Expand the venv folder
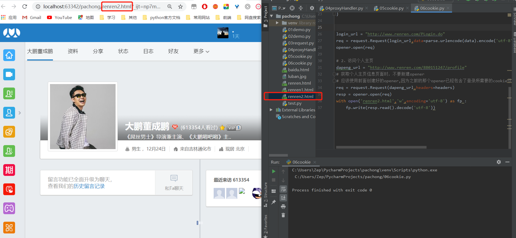The height and width of the screenshot is (238, 516). (x=277, y=23)
